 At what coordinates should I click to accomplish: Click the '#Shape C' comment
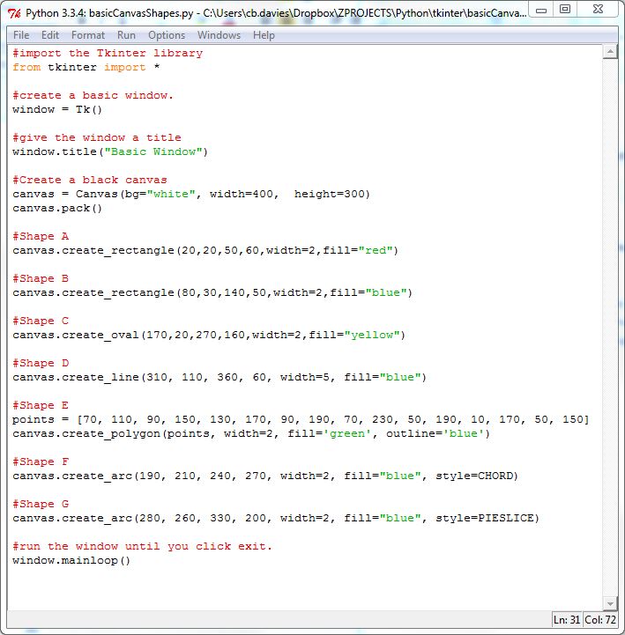point(41,321)
